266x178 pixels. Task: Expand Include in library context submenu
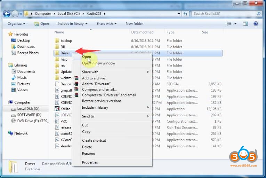(x=112, y=107)
